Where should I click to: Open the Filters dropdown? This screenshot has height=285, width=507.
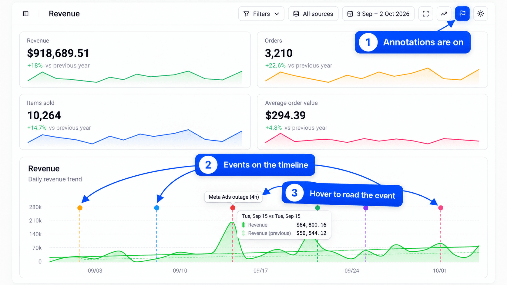click(x=261, y=14)
